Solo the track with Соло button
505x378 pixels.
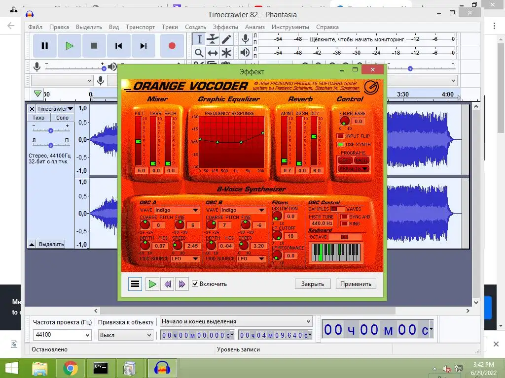[x=63, y=118]
